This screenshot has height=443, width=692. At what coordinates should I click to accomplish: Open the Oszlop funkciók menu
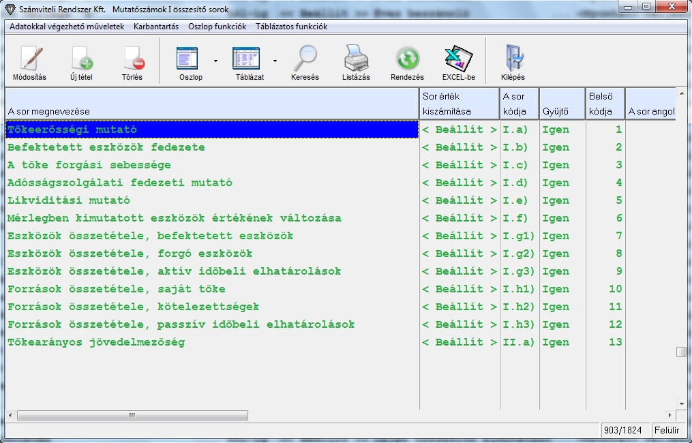coord(217,27)
